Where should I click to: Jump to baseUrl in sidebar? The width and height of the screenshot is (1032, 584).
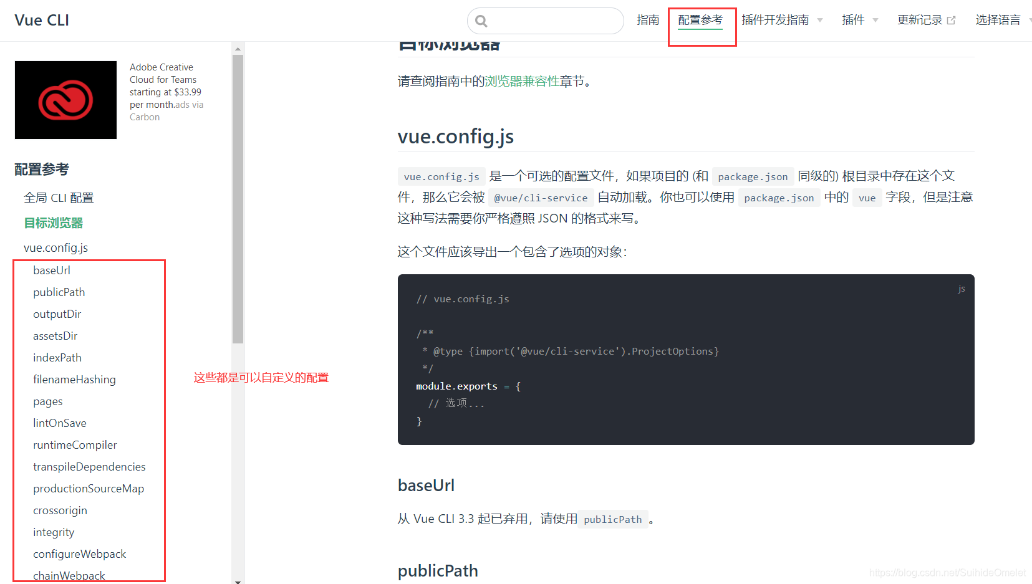[52, 270]
